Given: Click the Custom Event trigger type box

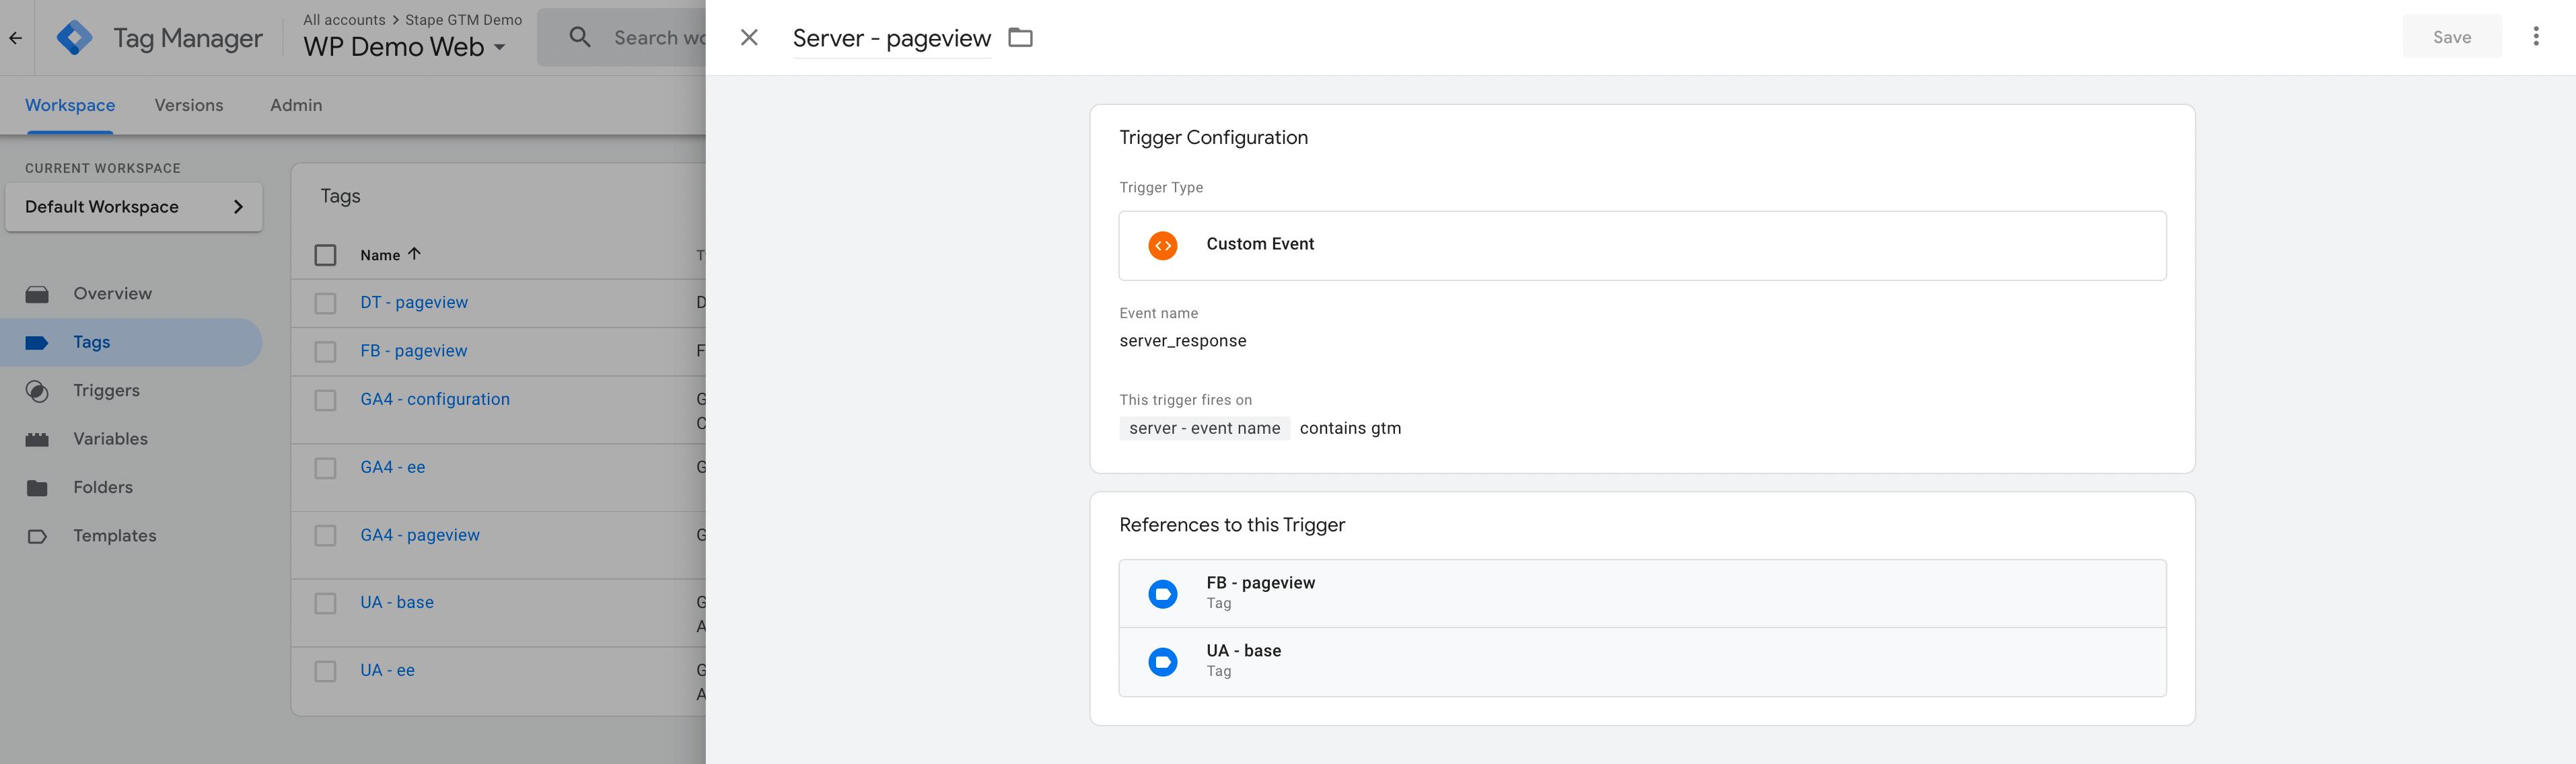Looking at the screenshot, I should [x=1642, y=245].
